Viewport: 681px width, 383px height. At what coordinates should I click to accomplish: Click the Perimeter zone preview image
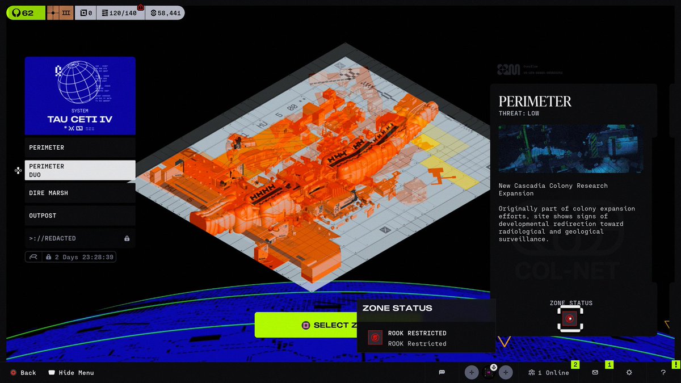pos(570,149)
